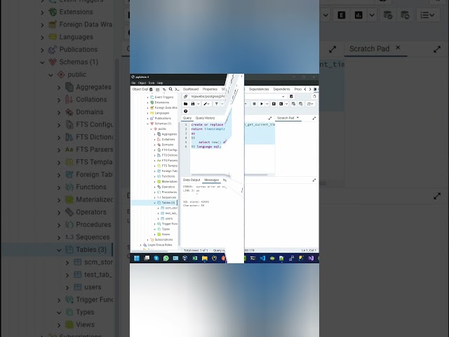Open Visual Studio Code from the taskbar
Image resolution: width=449 pixels, height=337 pixels.
coord(262,258)
